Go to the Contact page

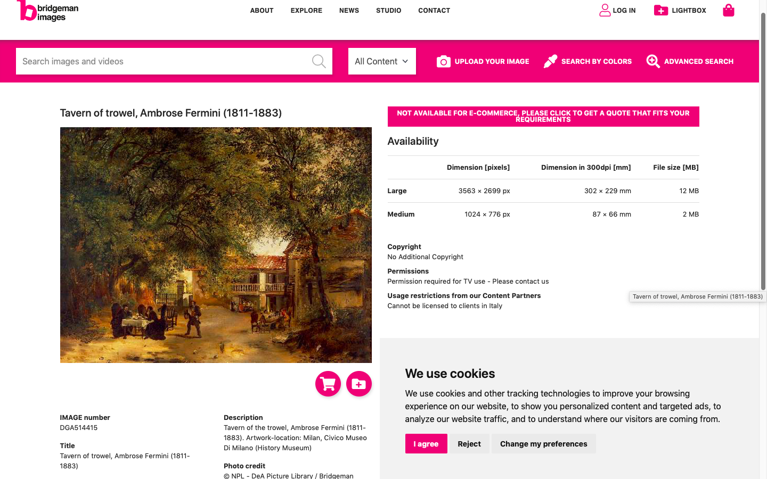(x=434, y=10)
